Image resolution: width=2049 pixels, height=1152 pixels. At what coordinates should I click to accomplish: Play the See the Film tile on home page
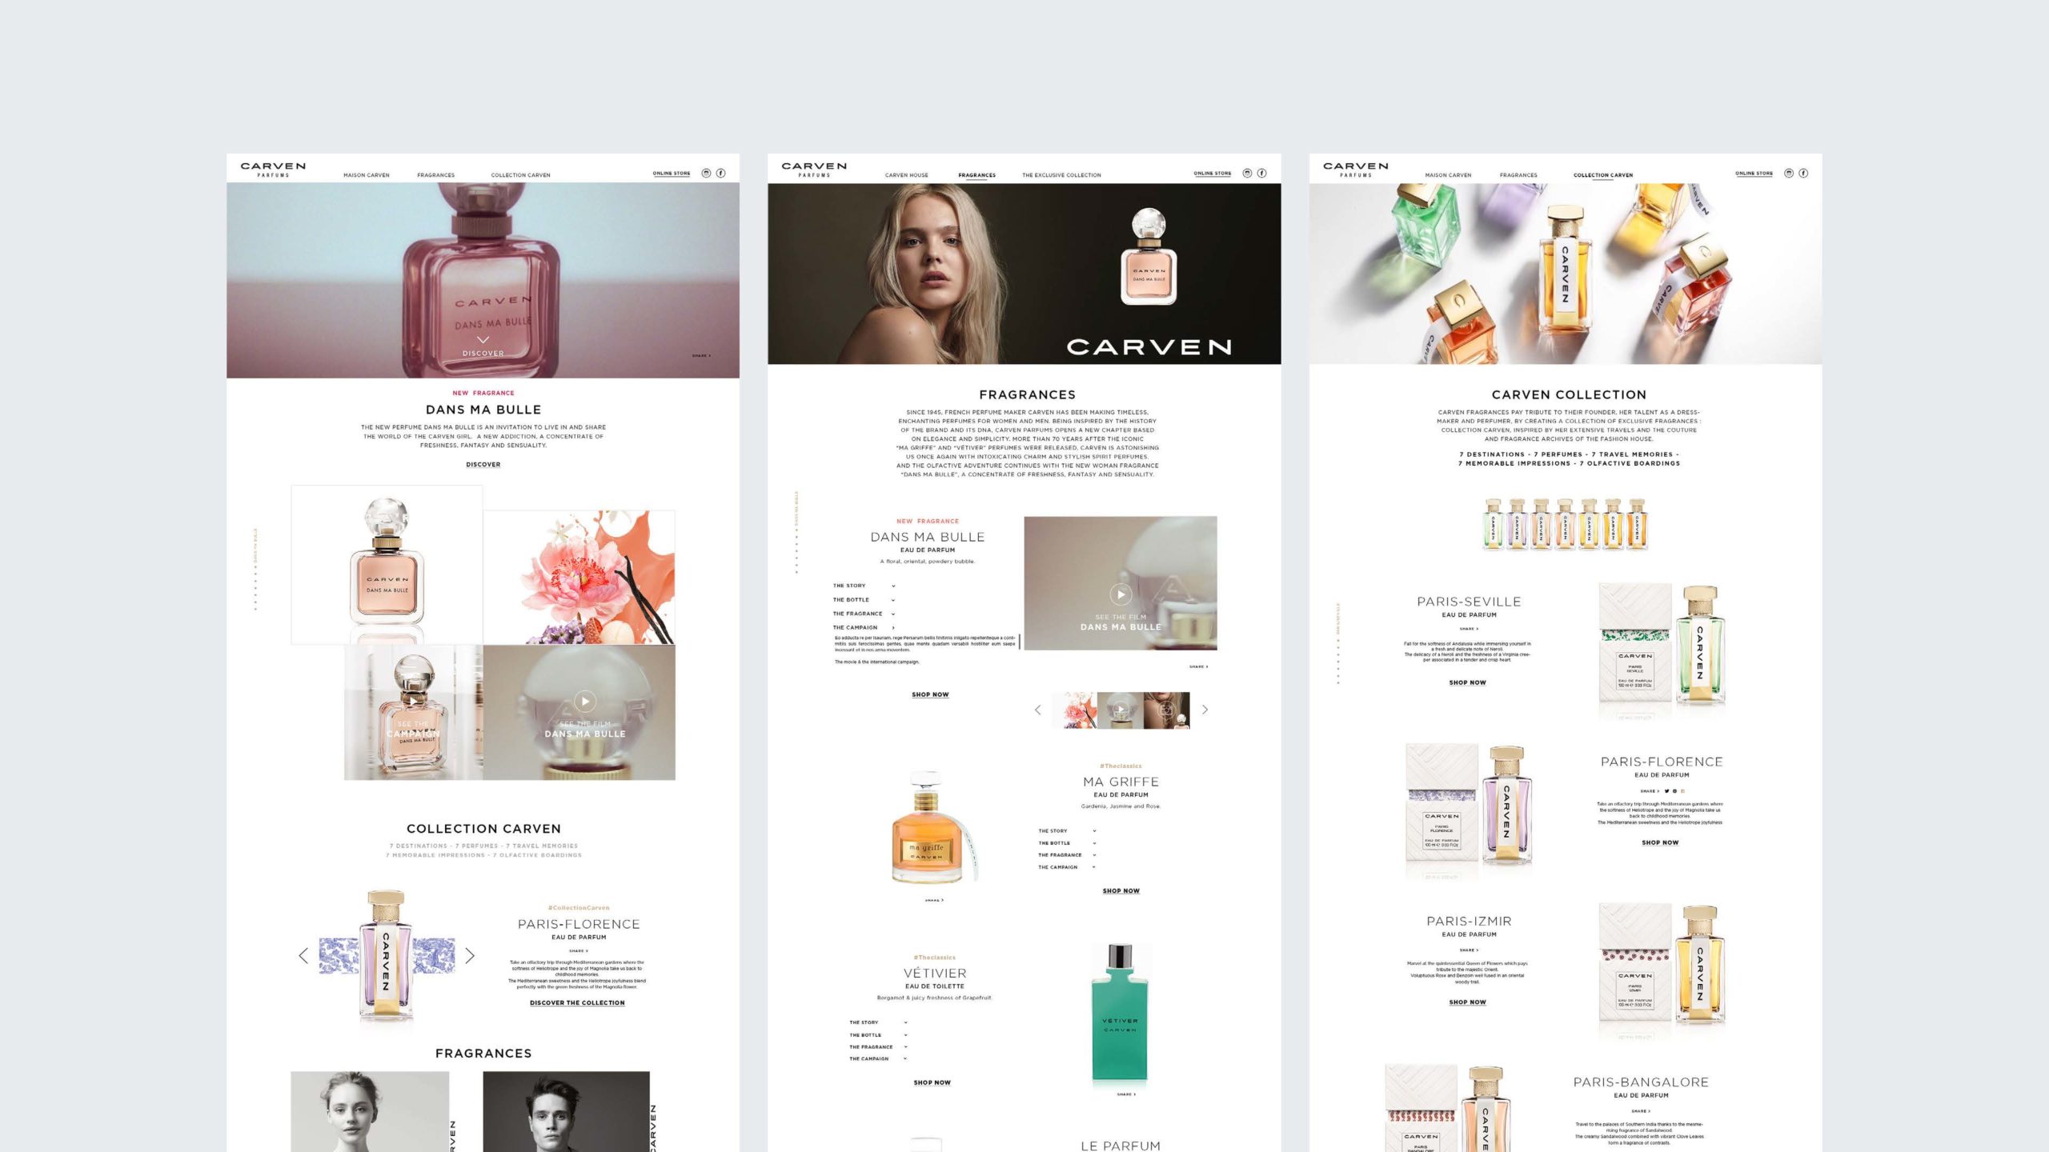(x=585, y=702)
